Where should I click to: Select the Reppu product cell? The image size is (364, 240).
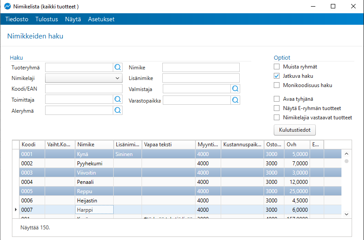point(94,191)
